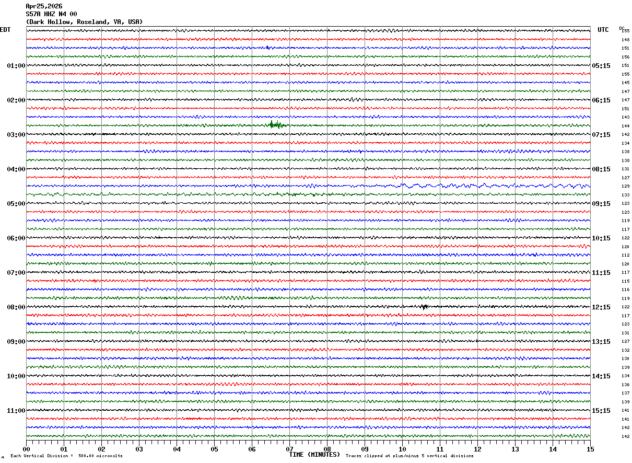Select the 02:00 EDT time label
This screenshot has height=463, width=632.
tap(16, 100)
